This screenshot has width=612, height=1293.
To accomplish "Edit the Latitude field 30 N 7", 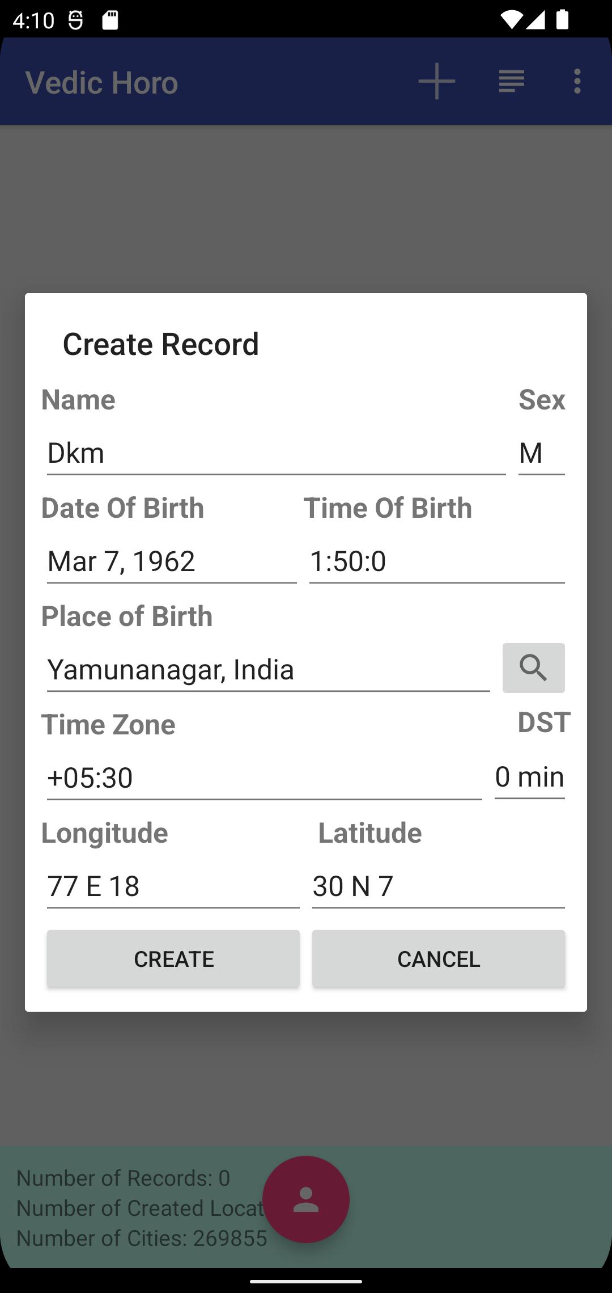I will [439, 886].
